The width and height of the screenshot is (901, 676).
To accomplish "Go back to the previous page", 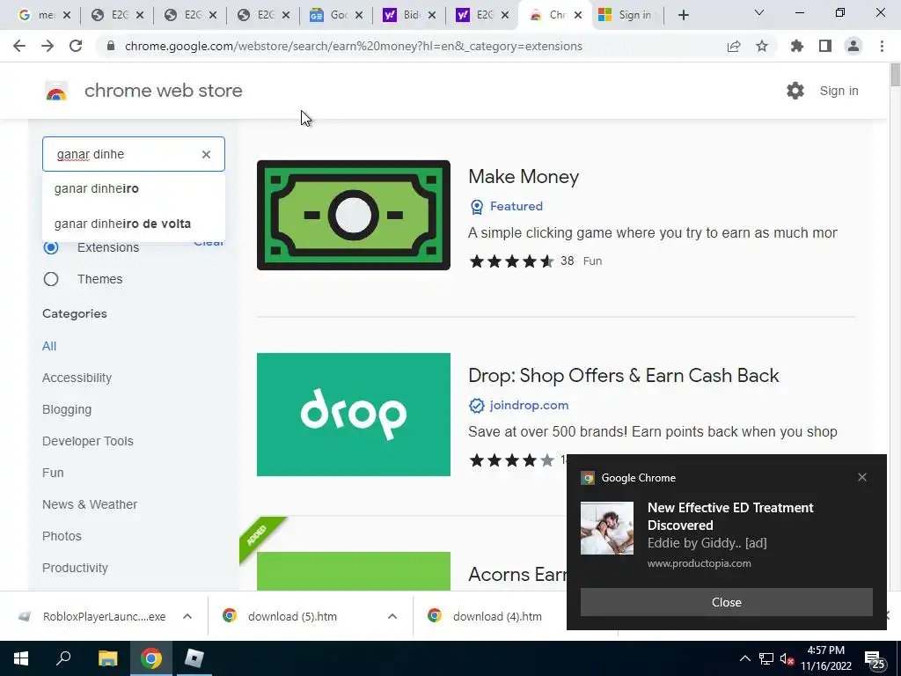I will (19, 46).
